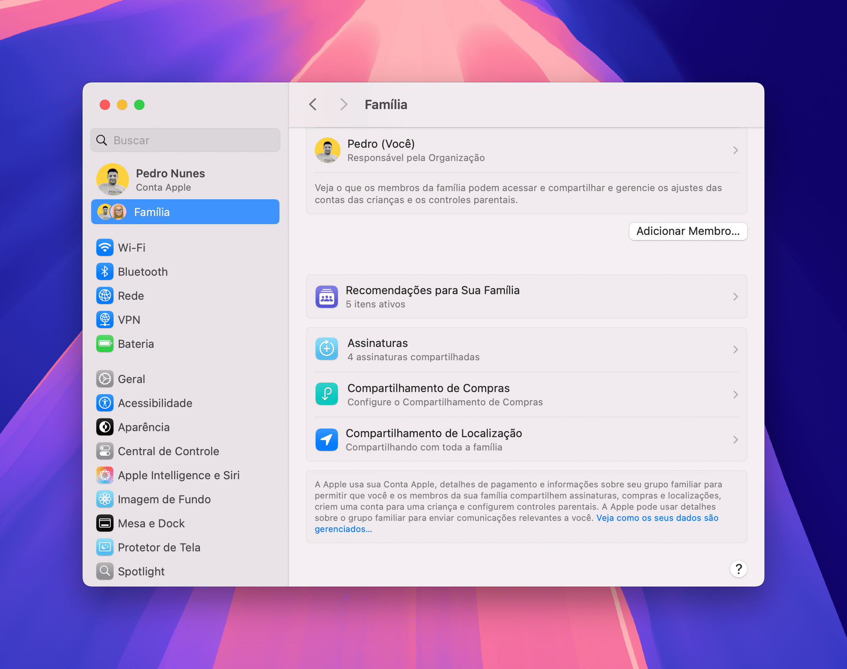Click the Compartilhamento de Localização arrow icon
The width and height of the screenshot is (847, 669).
327,440
